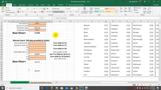161x90 pixels.
Task: Open Google Chrome from the taskbar
Action: (76, 88)
